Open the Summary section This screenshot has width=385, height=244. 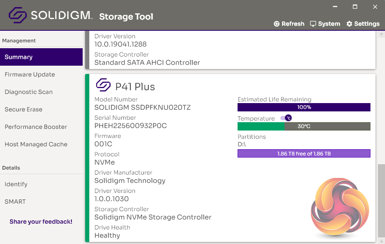click(x=41, y=57)
